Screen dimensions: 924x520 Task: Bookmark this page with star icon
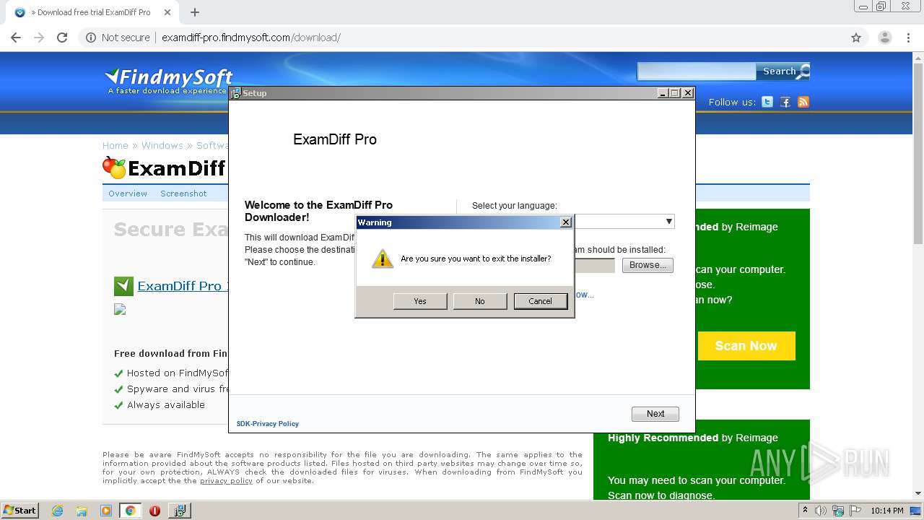pyautogui.click(x=856, y=38)
